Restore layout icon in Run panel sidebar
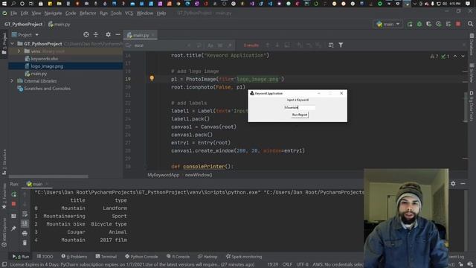Screen dimensions: 476x268 click(13, 216)
